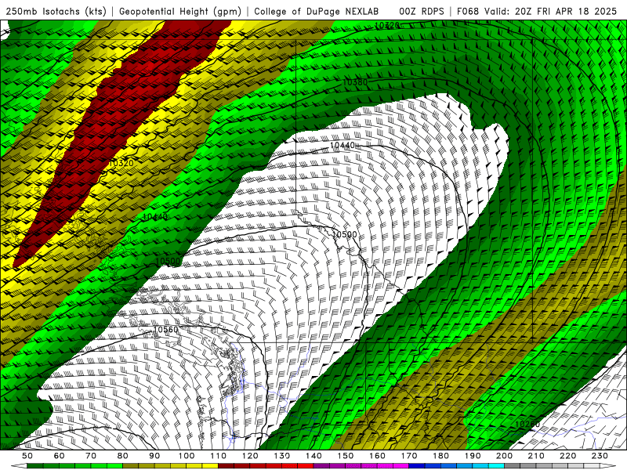The height and width of the screenshot is (470, 627).
Task: Click the 160 value on the color scale
Action: point(377,456)
